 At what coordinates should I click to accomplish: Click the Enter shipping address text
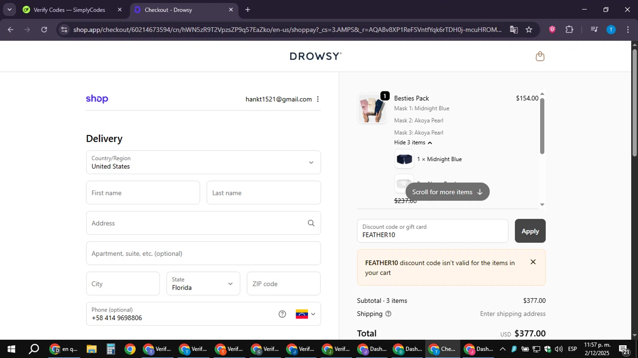513,314
